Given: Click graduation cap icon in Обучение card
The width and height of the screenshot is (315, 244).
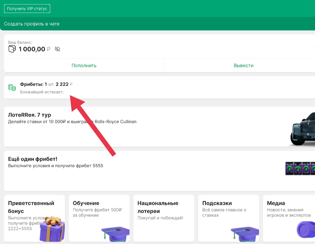Looking at the screenshot, I should 115,233.
